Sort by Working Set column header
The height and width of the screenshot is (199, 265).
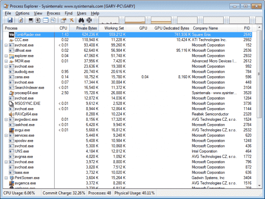click(x=112, y=28)
